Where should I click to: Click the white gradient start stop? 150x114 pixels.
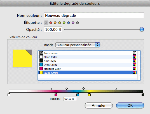(x=9, y=94)
